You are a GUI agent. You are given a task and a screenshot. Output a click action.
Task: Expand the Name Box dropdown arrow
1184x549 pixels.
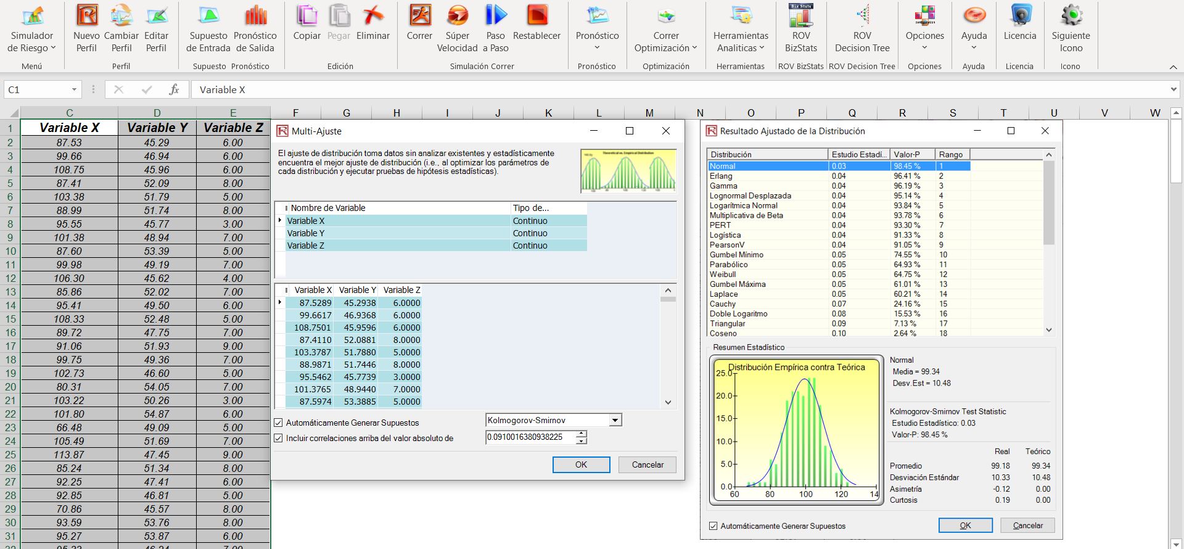coord(74,90)
